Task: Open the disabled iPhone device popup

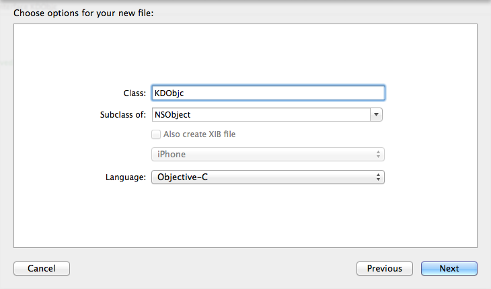Action: click(268, 155)
